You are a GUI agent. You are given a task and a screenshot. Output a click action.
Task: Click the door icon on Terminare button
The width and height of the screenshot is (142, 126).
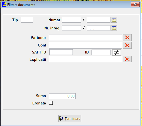(61, 118)
